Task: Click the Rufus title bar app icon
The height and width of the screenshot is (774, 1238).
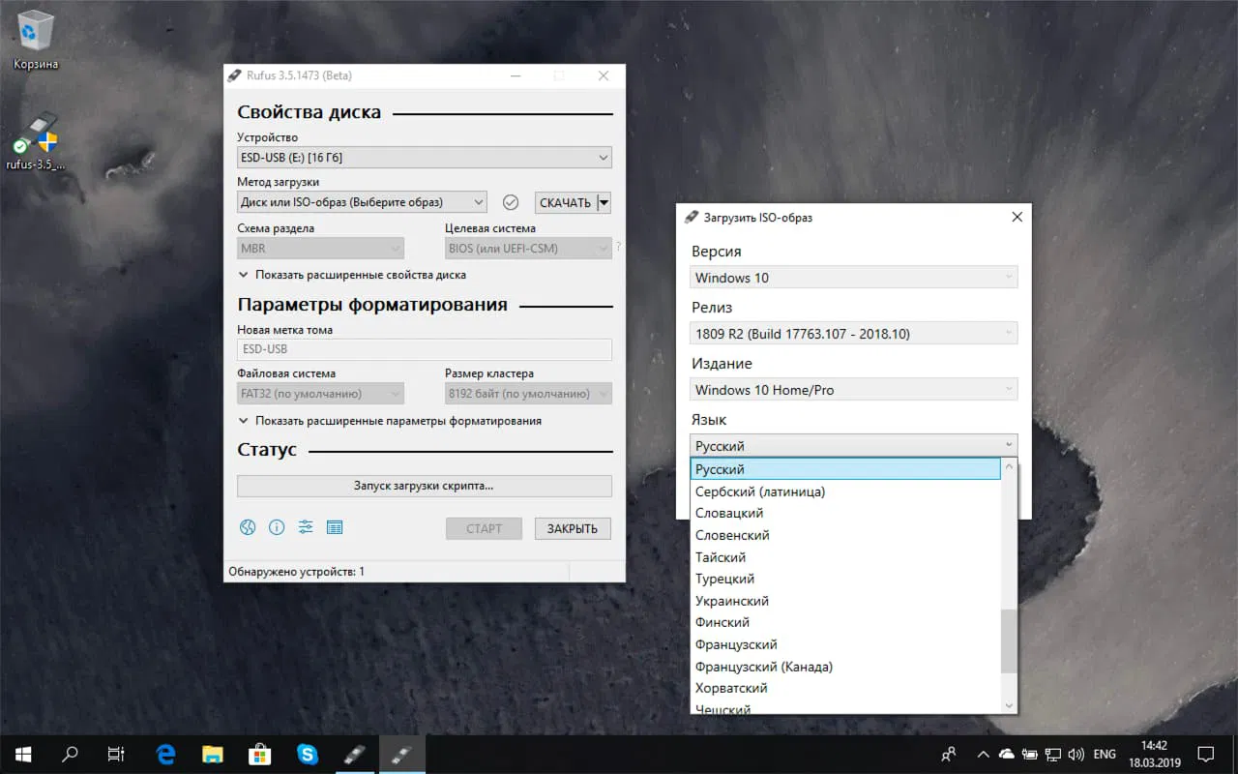Action: pyautogui.click(x=232, y=75)
